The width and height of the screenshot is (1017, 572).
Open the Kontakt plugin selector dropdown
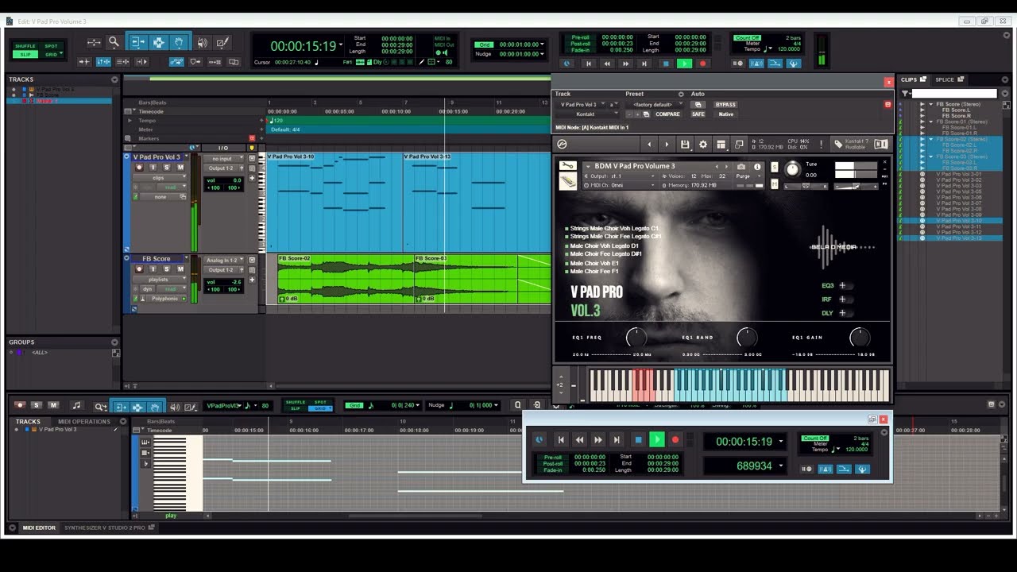(589, 114)
